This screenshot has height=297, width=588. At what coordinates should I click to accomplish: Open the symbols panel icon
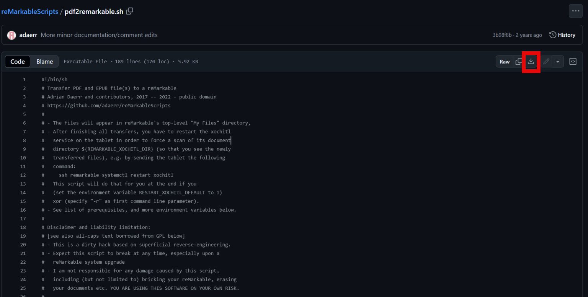[573, 61]
